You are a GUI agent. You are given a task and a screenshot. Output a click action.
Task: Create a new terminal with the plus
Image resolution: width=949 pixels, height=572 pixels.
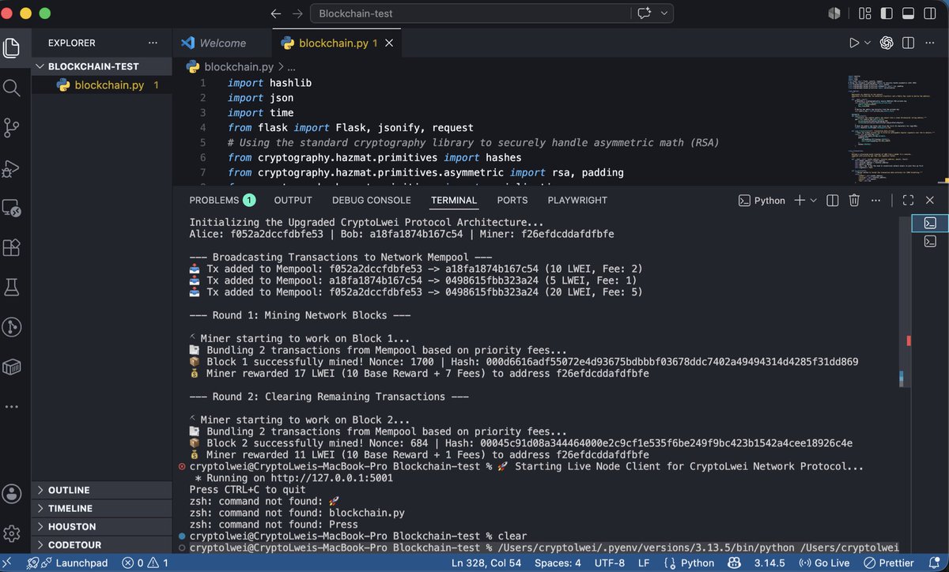click(800, 201)
